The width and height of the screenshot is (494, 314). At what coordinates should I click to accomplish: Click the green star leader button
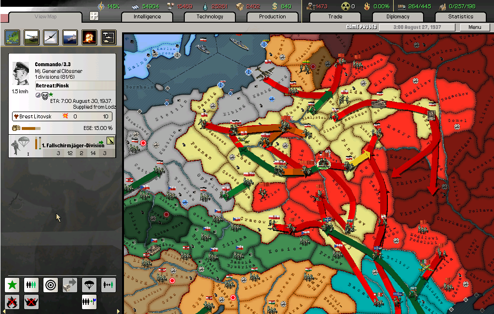click(12, 285)
